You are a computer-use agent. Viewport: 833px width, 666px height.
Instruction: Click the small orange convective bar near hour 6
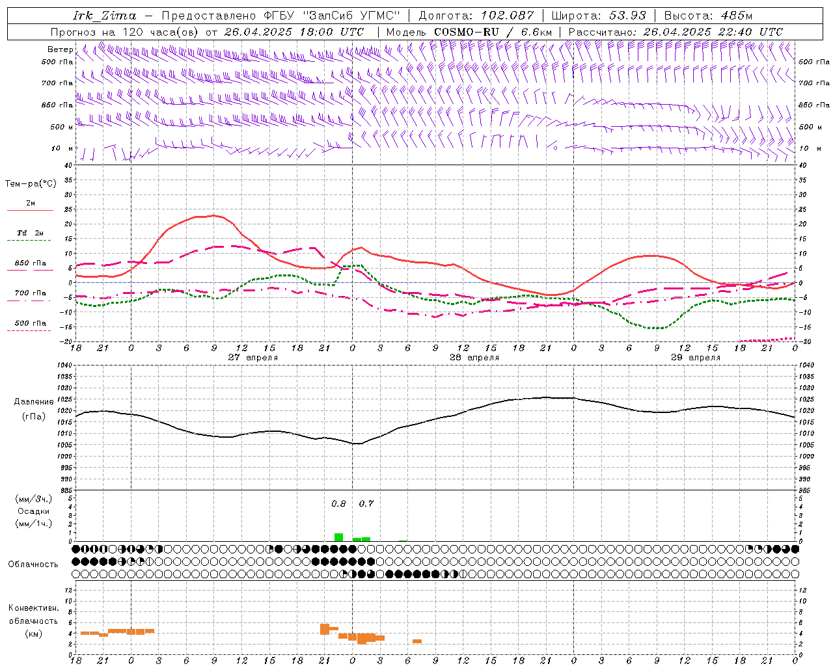[x=417, y=641]
